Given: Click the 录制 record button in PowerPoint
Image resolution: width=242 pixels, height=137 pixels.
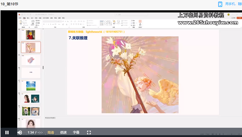Looking at the screenshot, I should tap(234, 18).
